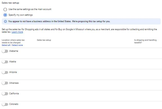Click 'Select all' locations link
This screenshot has width=162, height=109.
[x=6, y=45]
